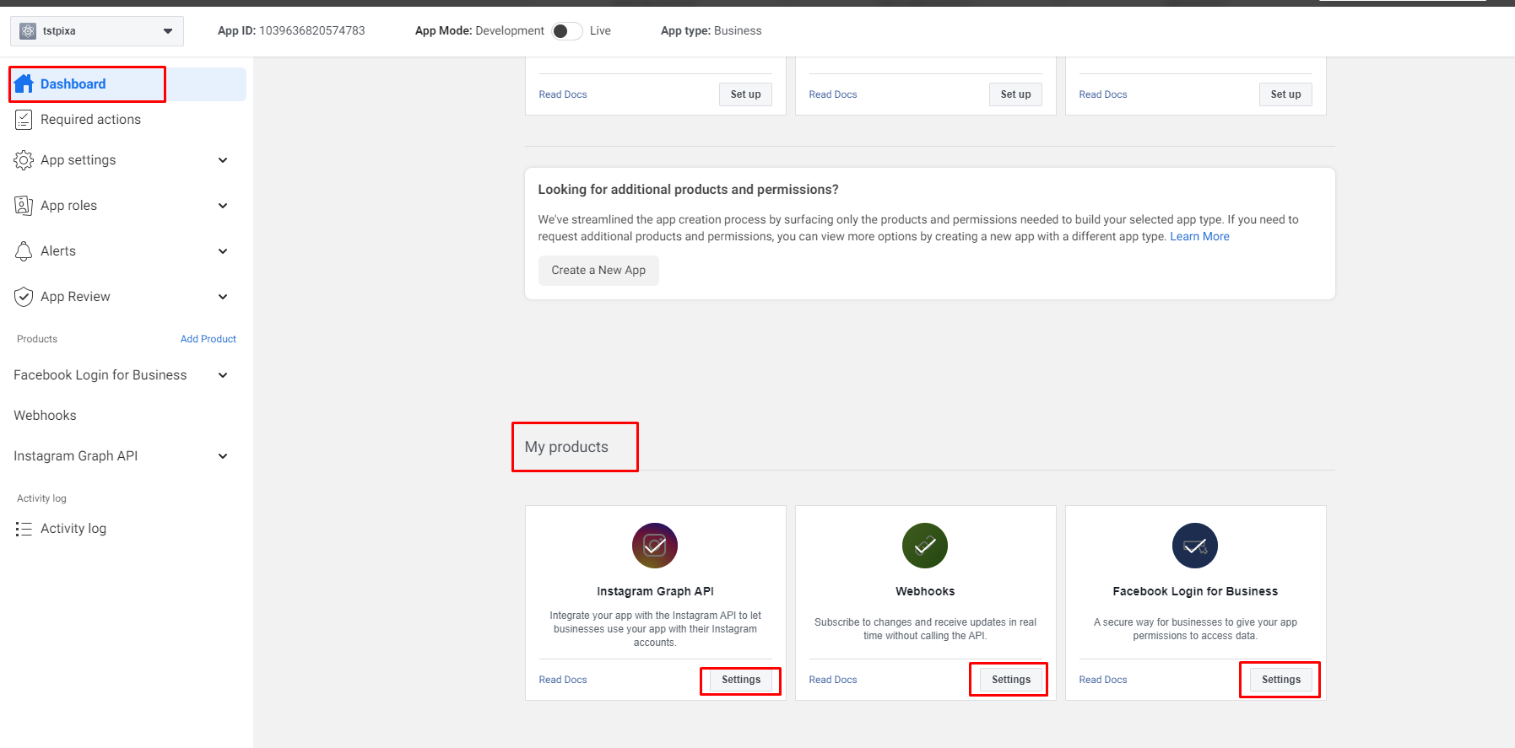Open Settings for Instagram Graph API card
The height and width of the screenshot is (748, 1515).
click(741, 680)
